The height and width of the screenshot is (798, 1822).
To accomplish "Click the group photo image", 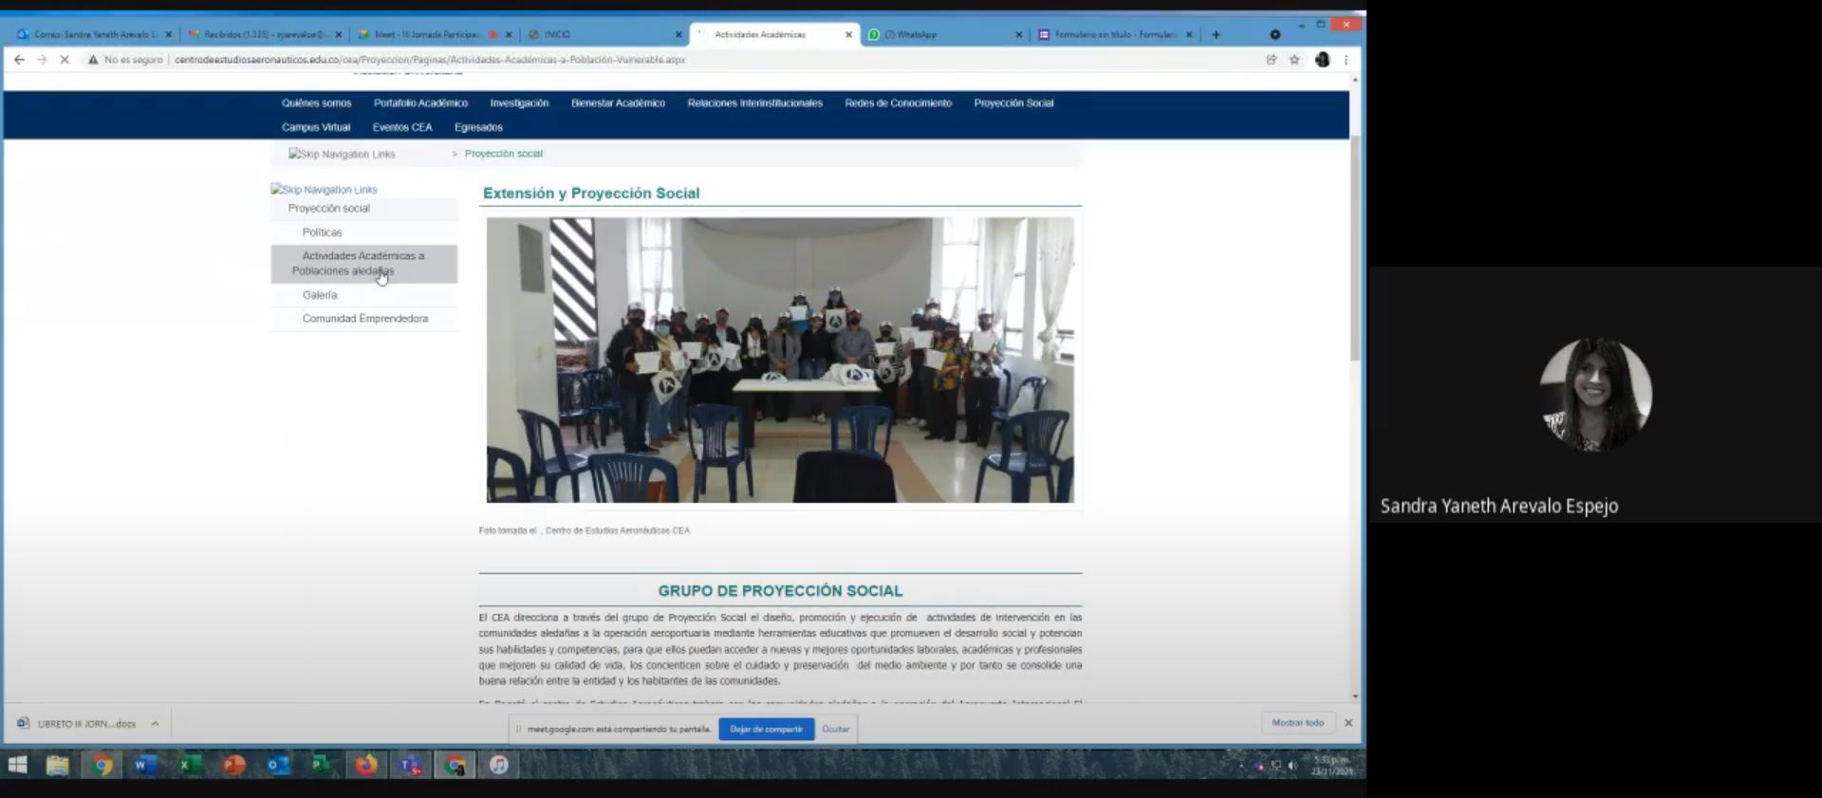I will pos(780,360).
